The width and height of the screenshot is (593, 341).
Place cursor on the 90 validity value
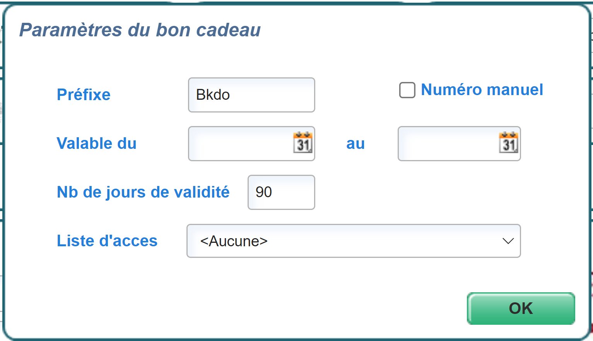[x=264, y=192]
